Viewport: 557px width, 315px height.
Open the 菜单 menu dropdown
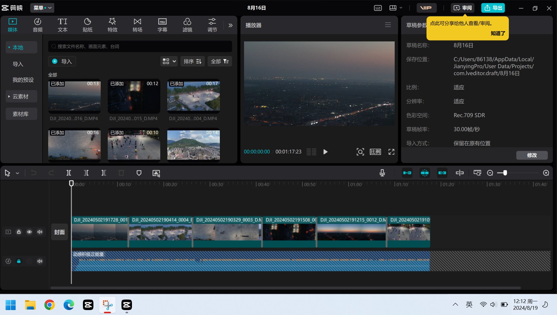tap(42, 8)
